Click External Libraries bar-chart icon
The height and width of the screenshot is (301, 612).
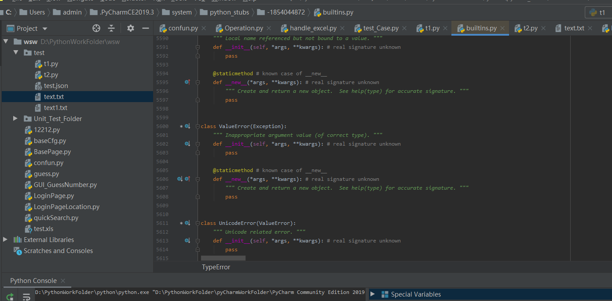point(18,240)
